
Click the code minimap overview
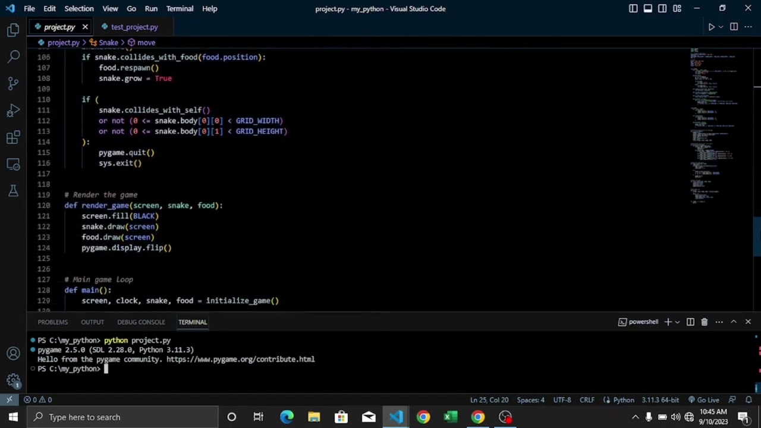pyautogui.click(x=719, y=125)
